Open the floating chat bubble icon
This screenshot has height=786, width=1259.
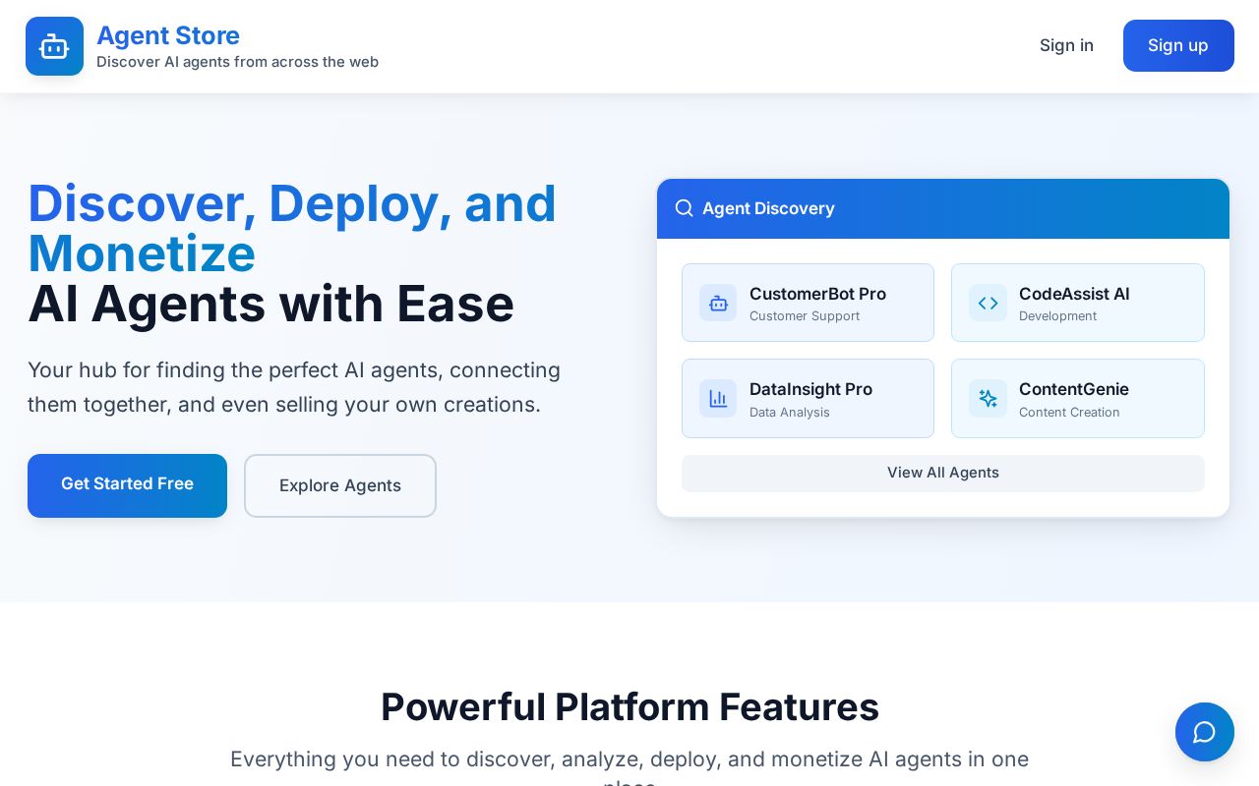click(x=1204, y=732)
